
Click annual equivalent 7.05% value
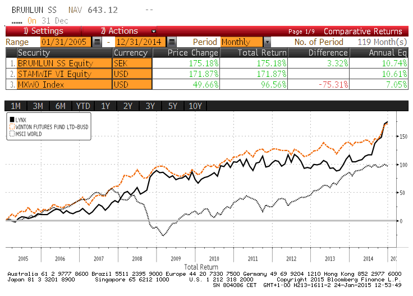tap(397, 85)
